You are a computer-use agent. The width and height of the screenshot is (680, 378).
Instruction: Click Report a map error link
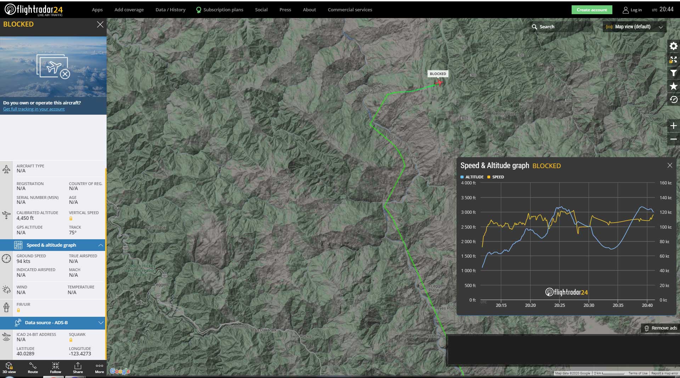pyautogui.click(x=664, y=373)
